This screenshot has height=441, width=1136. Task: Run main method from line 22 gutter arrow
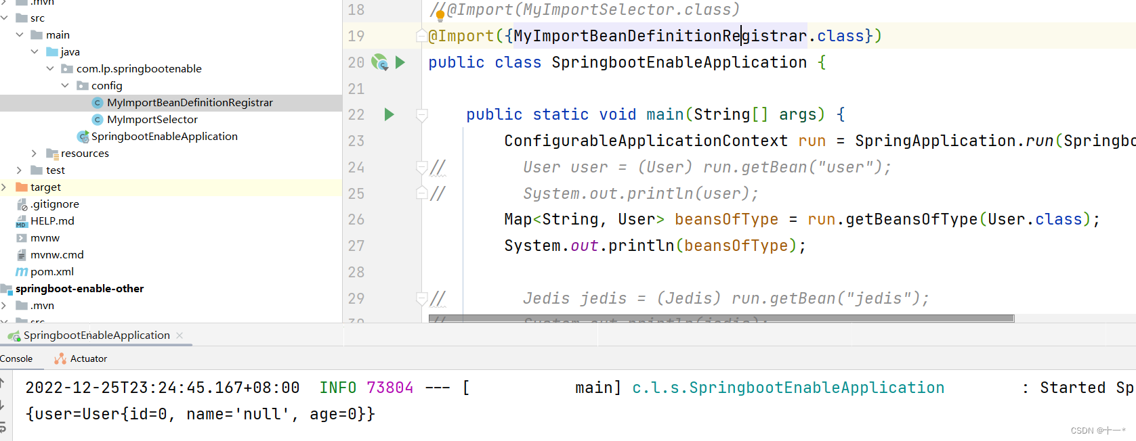click(389, 114)
